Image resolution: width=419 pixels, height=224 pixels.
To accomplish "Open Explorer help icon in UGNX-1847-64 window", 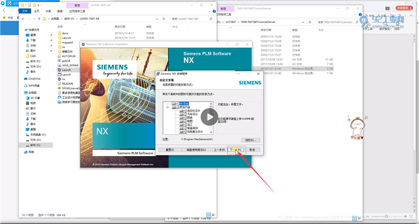I will click(214, 11).
